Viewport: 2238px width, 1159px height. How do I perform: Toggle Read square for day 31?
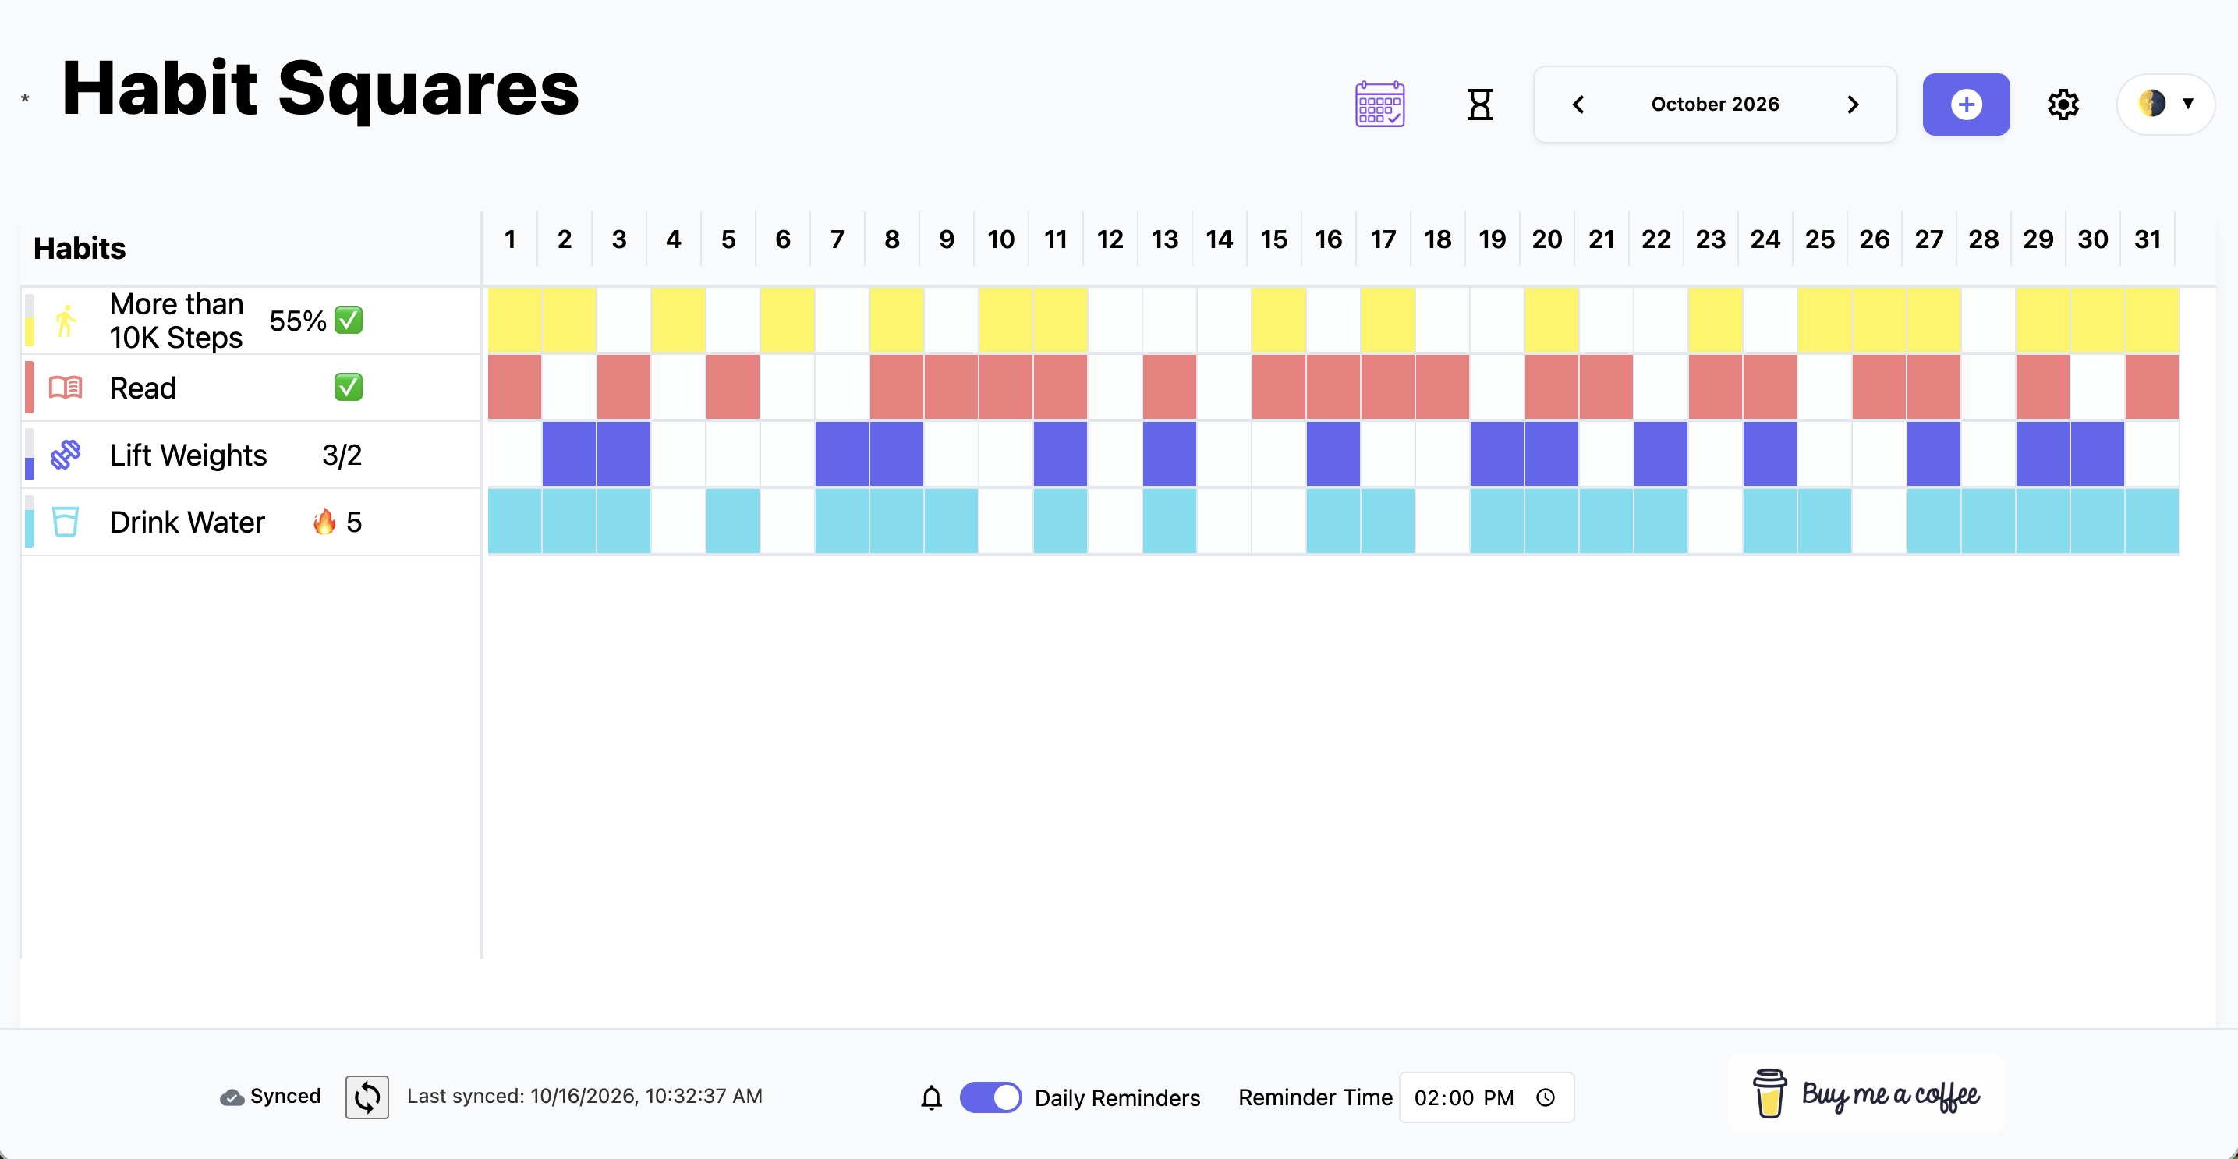click(x=2152, y=387)
